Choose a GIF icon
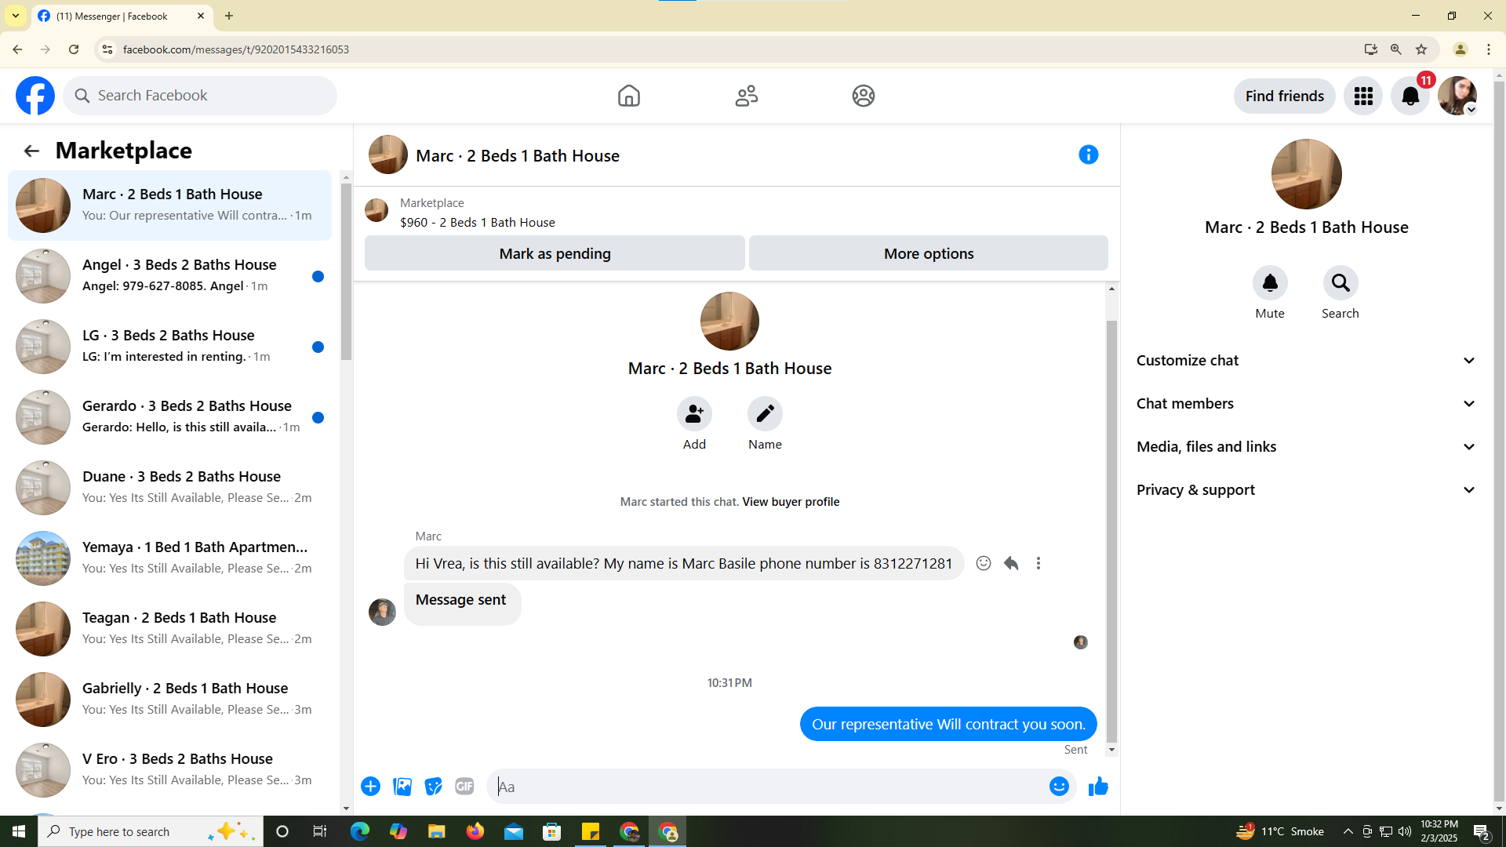Screen dimensions: 1506x847 [x=464, y=787]
